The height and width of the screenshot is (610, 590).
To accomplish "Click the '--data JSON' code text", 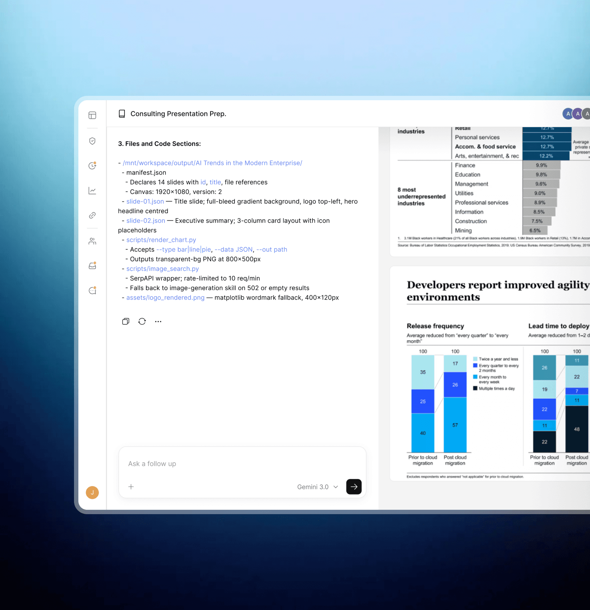I will (234, 249).
